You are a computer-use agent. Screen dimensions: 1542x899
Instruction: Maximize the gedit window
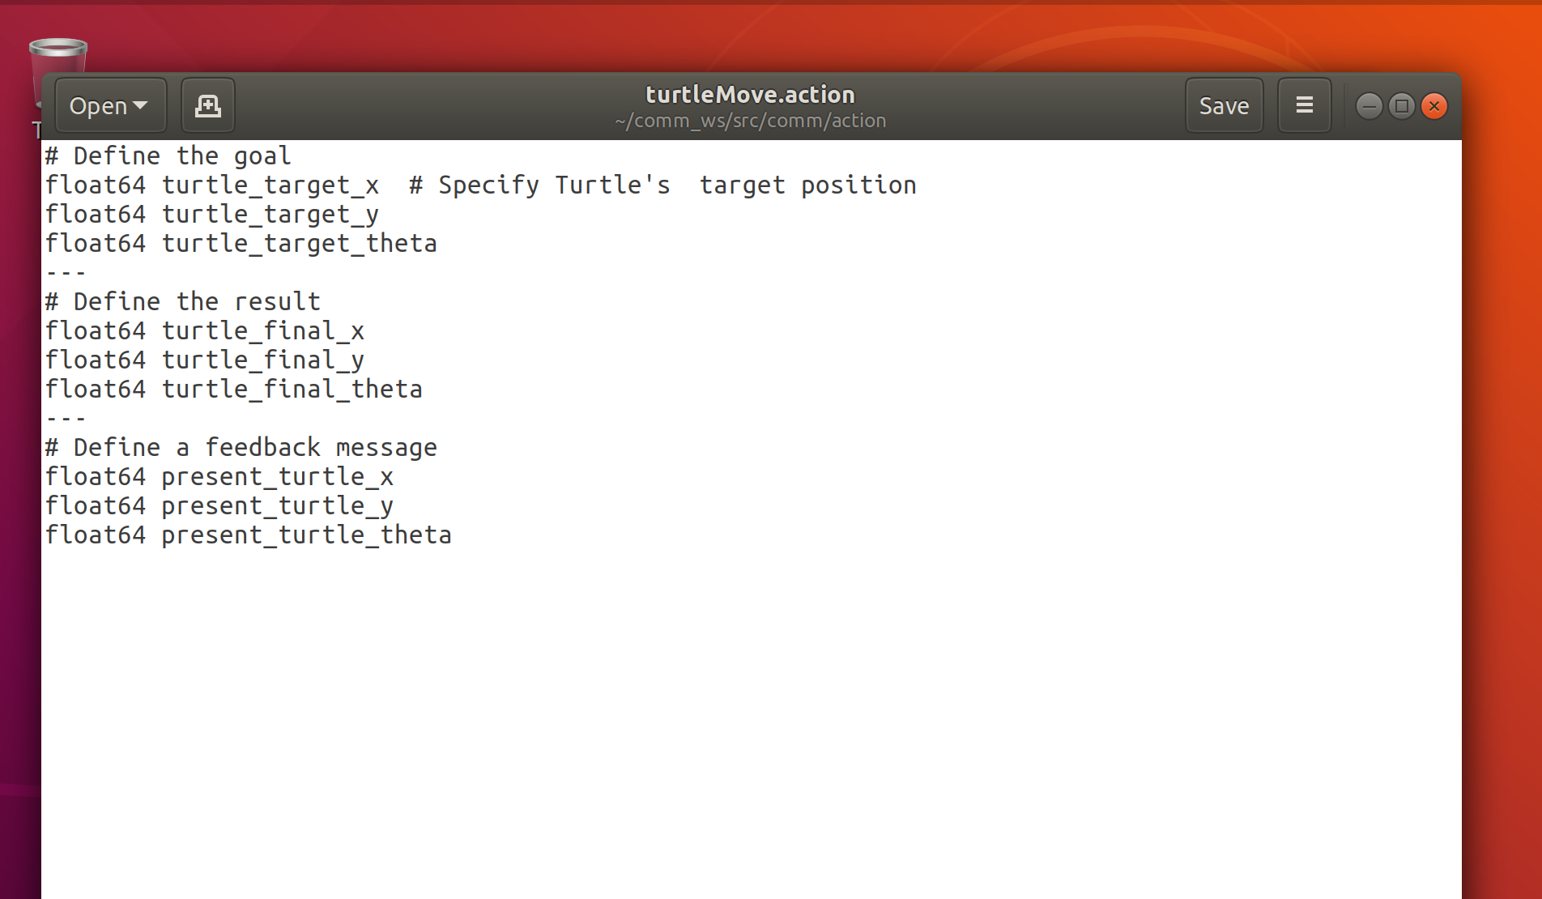coord(1402,106)
